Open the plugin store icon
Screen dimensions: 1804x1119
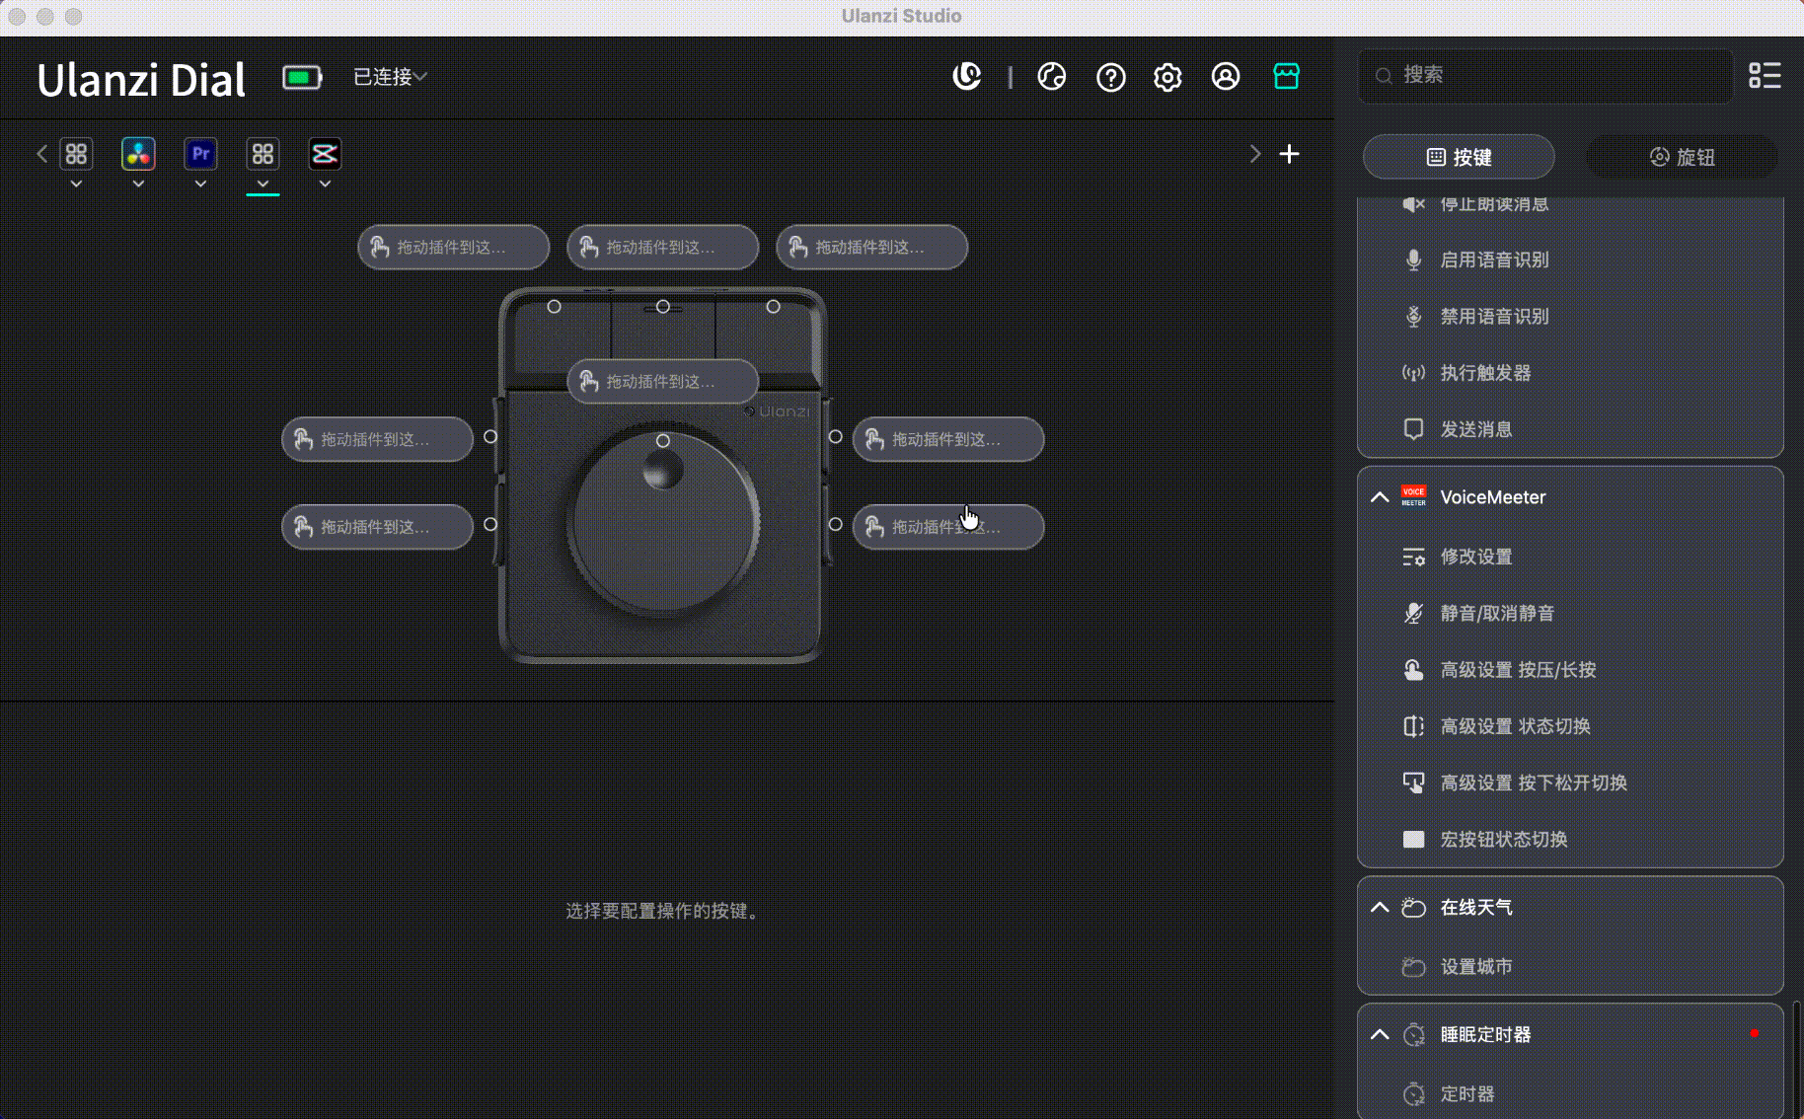coord(1286,76)
